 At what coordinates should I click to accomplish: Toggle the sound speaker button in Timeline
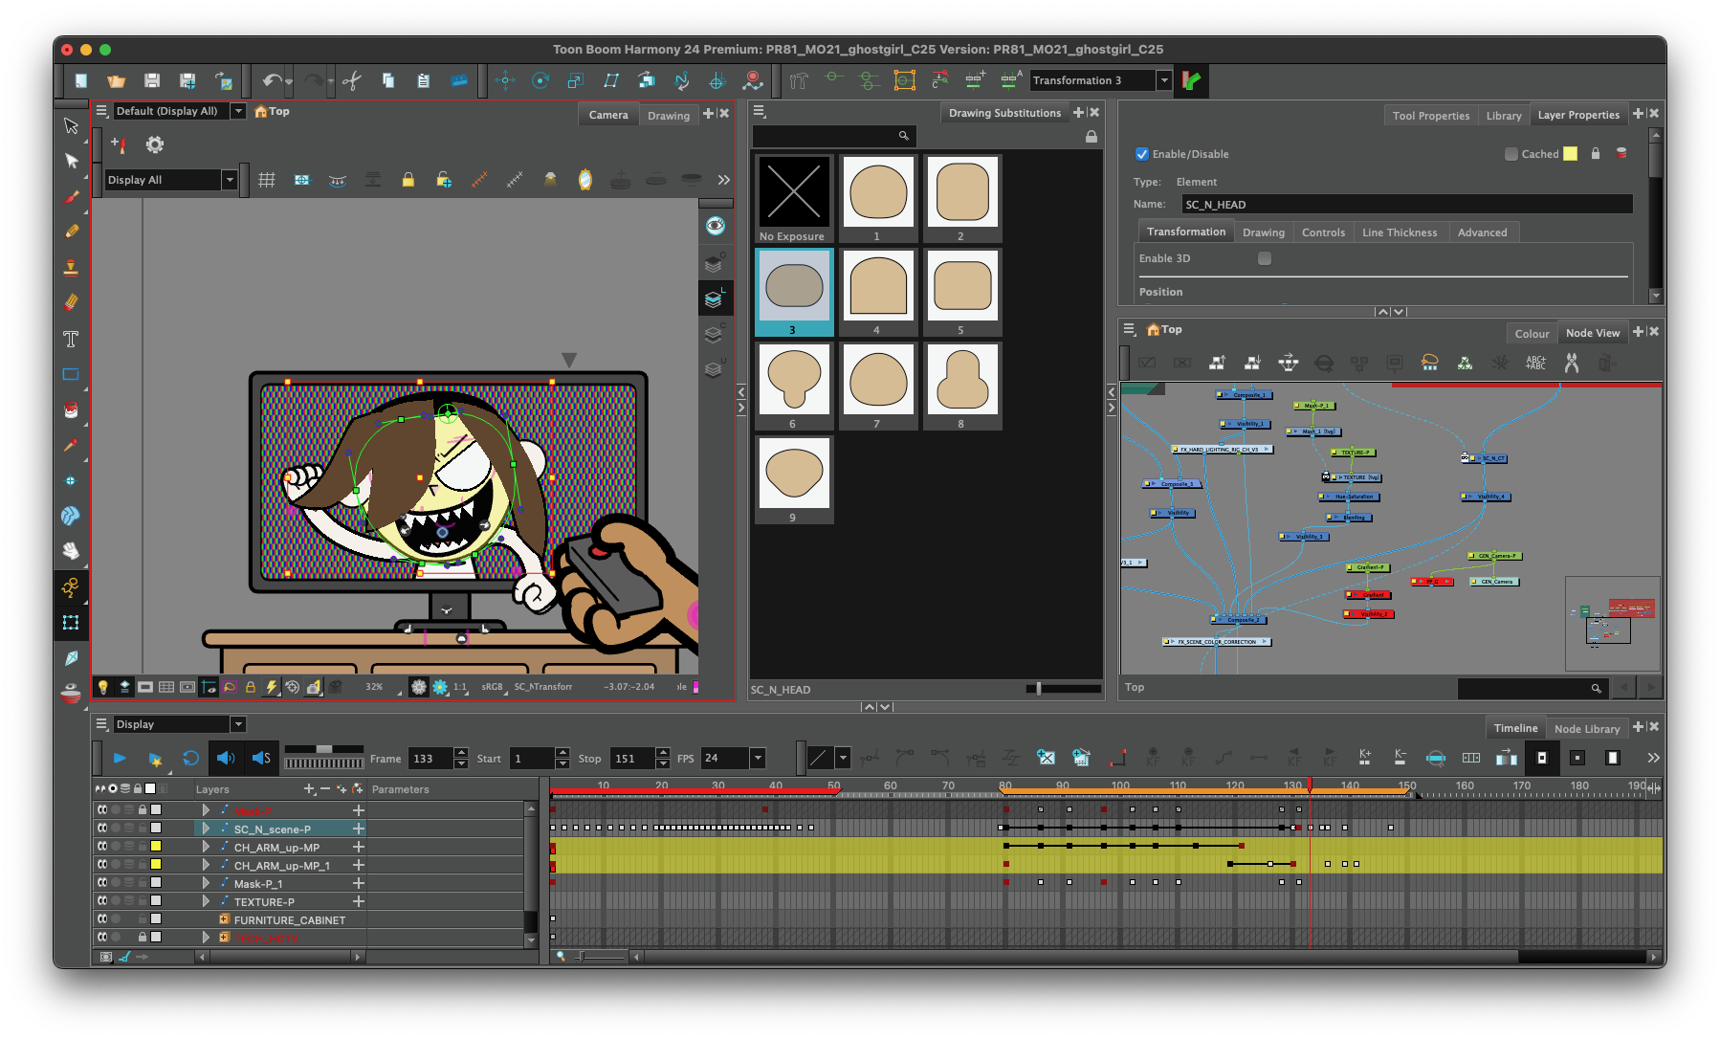point(226,759)
